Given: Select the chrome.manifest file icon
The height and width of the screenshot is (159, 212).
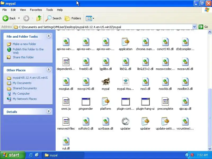Looking at the screenshot, I should [x=145, y=42].
